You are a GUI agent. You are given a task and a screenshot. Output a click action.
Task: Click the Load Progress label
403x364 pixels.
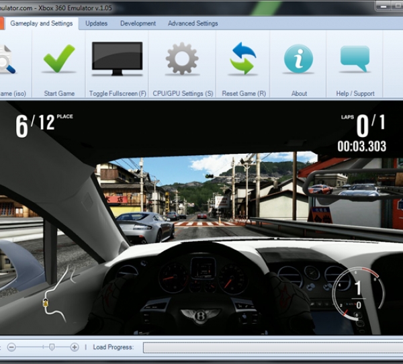(114, 347)
